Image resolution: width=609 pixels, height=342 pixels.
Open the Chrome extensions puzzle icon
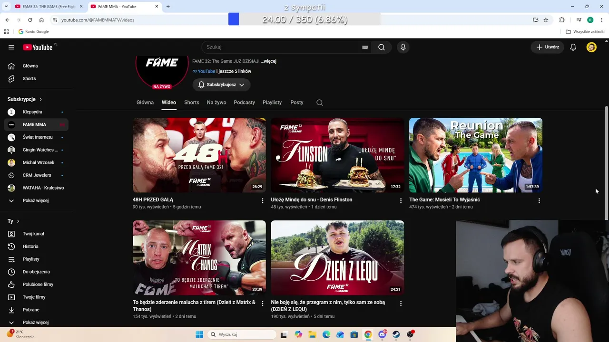[x=562, y=20]
